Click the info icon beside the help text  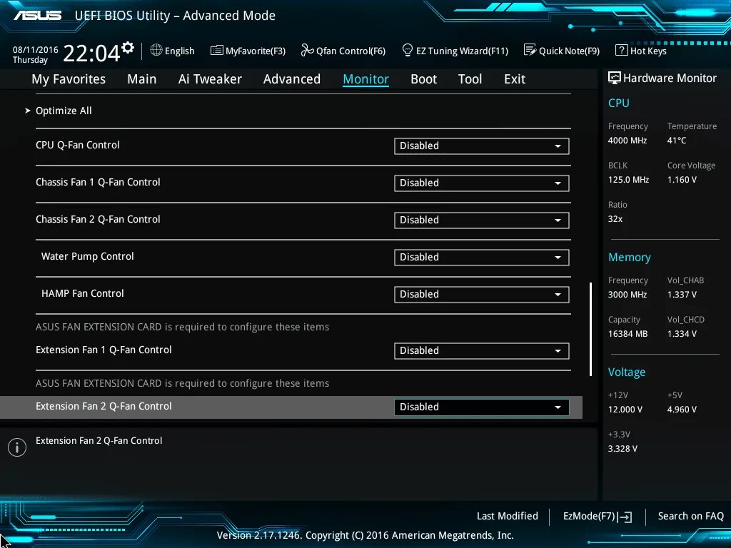point(17,447)
